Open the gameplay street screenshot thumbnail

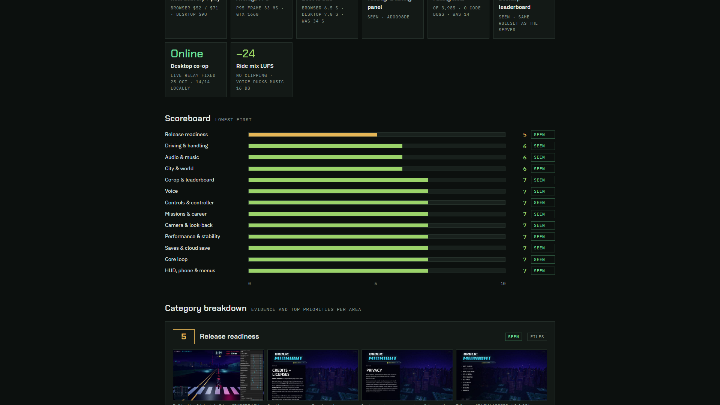click(x=218, y=375)
